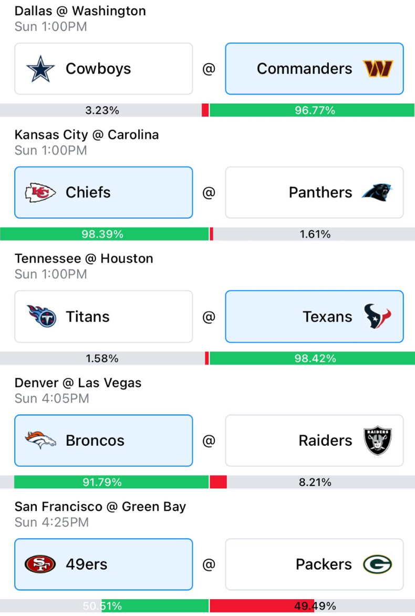Choose the Titans pick option
Image resolution: width=415 pixels, height=616 pixels.
tap(103, 316)
